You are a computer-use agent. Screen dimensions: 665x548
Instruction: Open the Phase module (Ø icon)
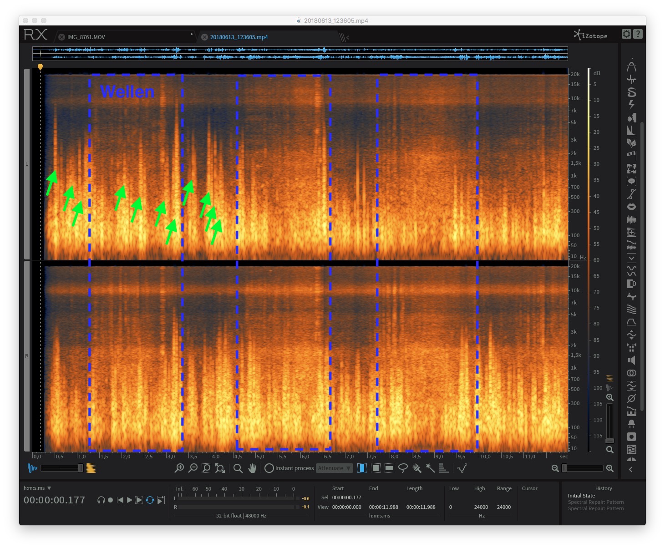click(631, 398)
